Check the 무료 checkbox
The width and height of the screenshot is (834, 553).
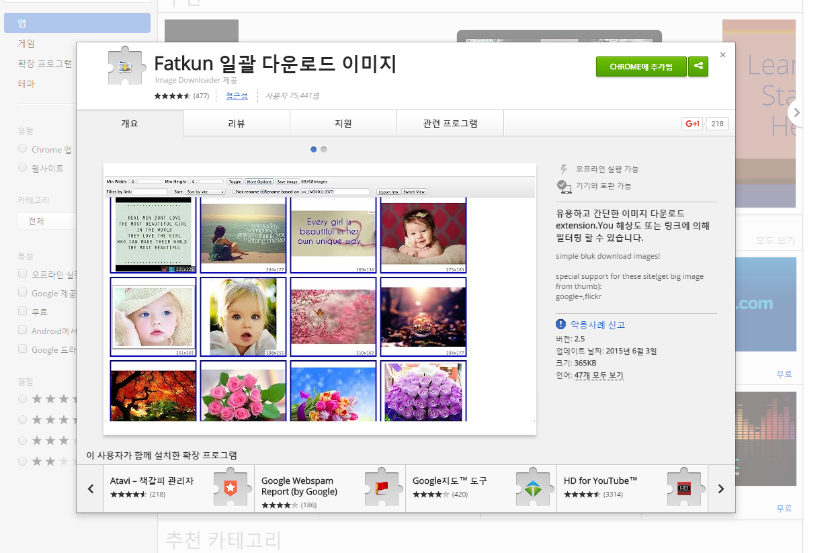[x=23, y=311]
